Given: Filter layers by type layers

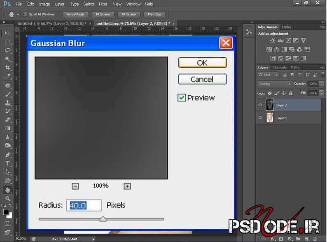Looking at the screenshot, I should [300, 75].
